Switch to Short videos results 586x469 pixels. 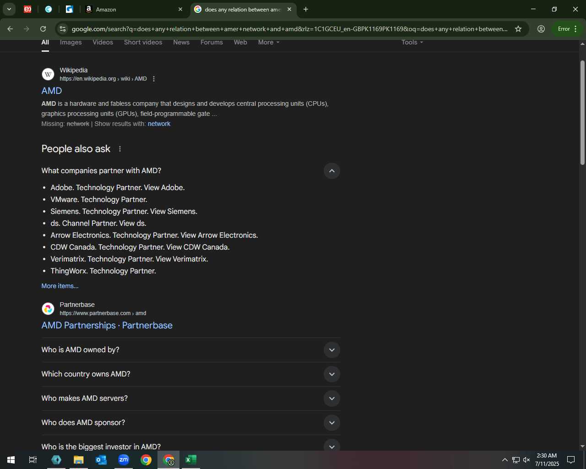tap(143, 42)
